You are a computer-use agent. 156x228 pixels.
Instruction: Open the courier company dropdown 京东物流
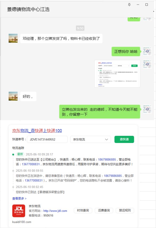[91, 139]
